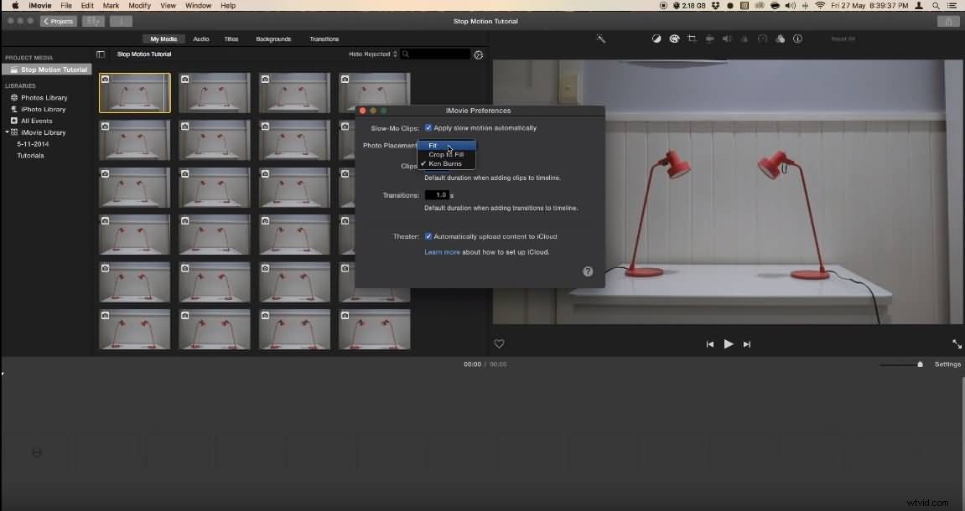
Task: Choose Ken Burns from Photo Placement menu
Action: pyautogui.click(x=447, y=163)
